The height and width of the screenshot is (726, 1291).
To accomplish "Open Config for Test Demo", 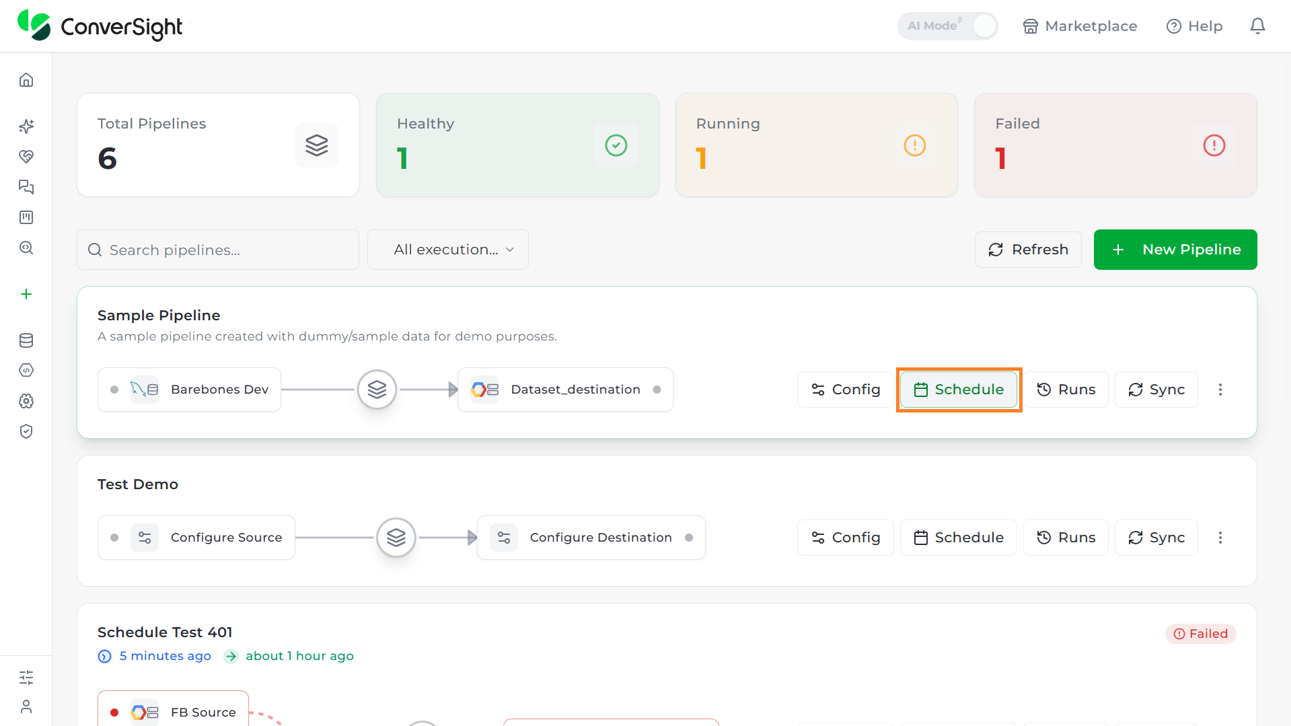I will pos(846,538).
